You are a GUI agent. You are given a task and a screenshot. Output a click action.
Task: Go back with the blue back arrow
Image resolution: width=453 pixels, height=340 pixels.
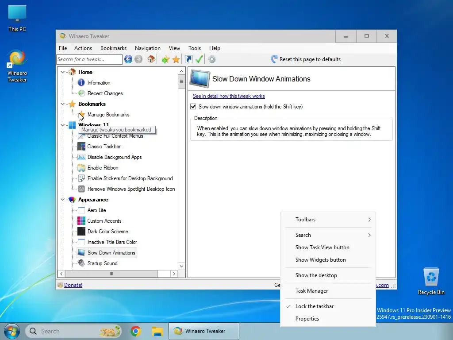tap(128, 59)
